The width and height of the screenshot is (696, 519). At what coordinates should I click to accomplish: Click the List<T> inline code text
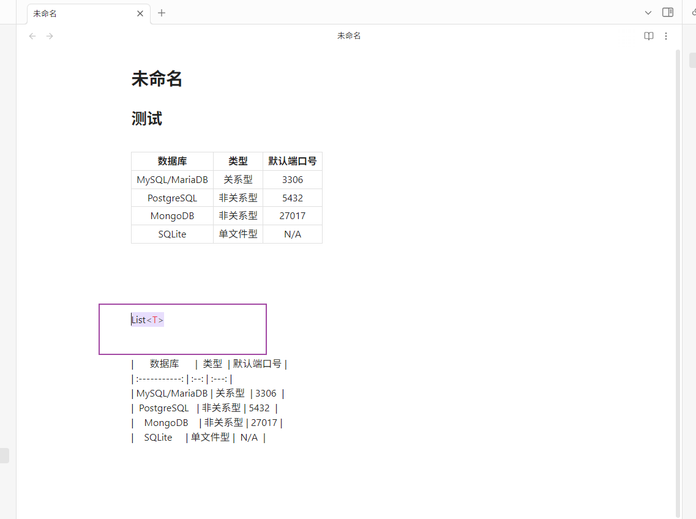148,319
